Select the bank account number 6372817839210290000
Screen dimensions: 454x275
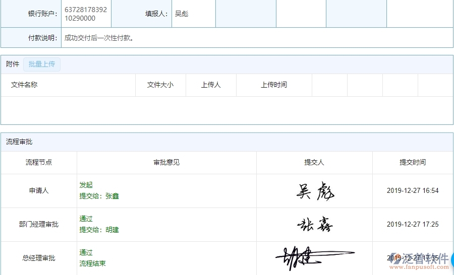[86, 14]
